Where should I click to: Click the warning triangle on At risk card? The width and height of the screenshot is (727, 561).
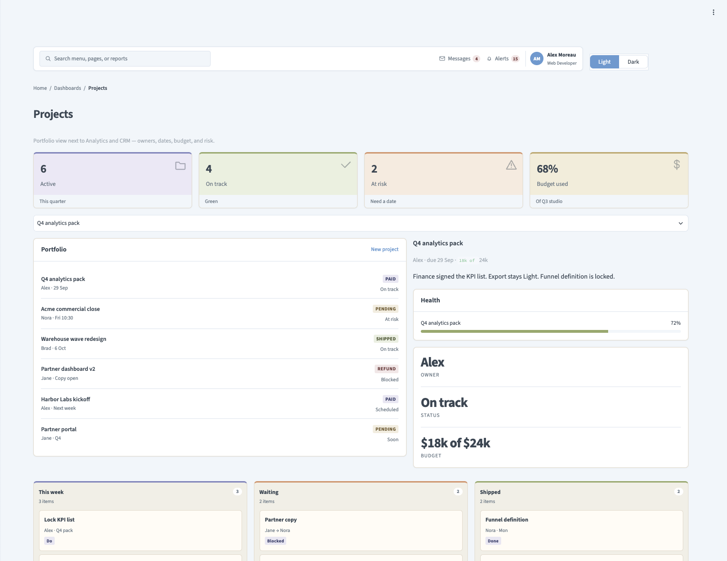pos(511,165)
